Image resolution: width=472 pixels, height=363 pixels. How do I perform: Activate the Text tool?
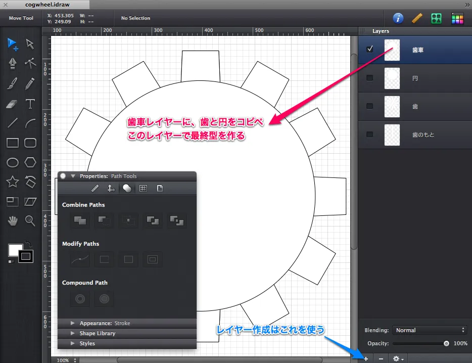pos(30,103)
